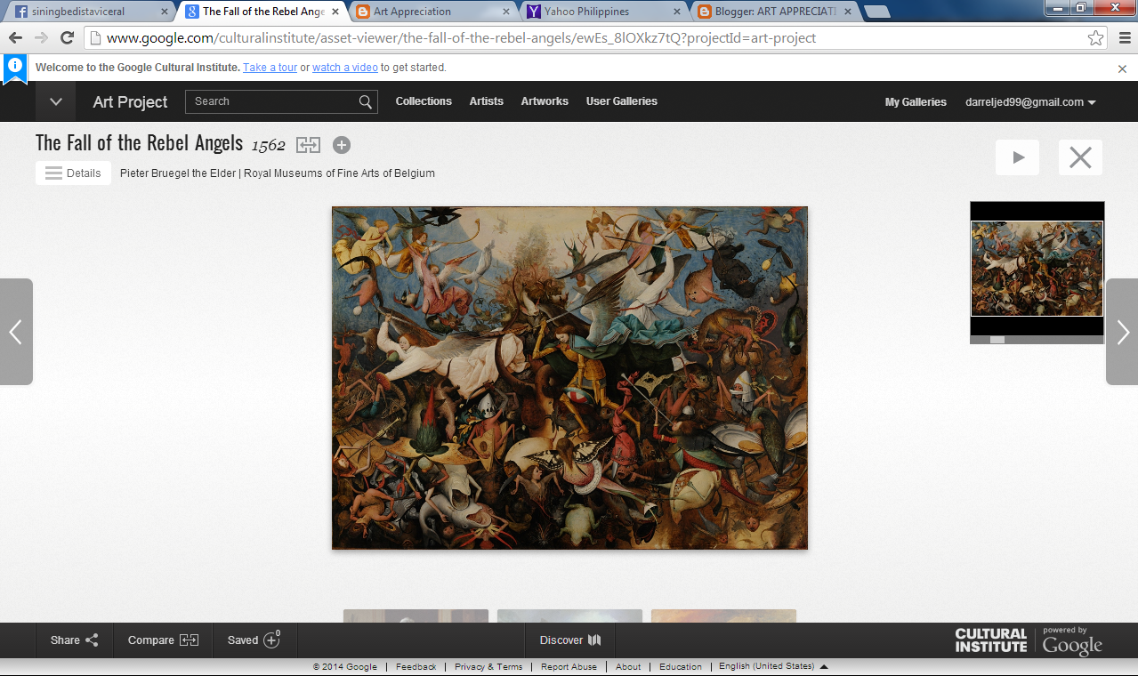The image size is (1138, 676).
Task: Click the watch a video link
Action: 345,68
